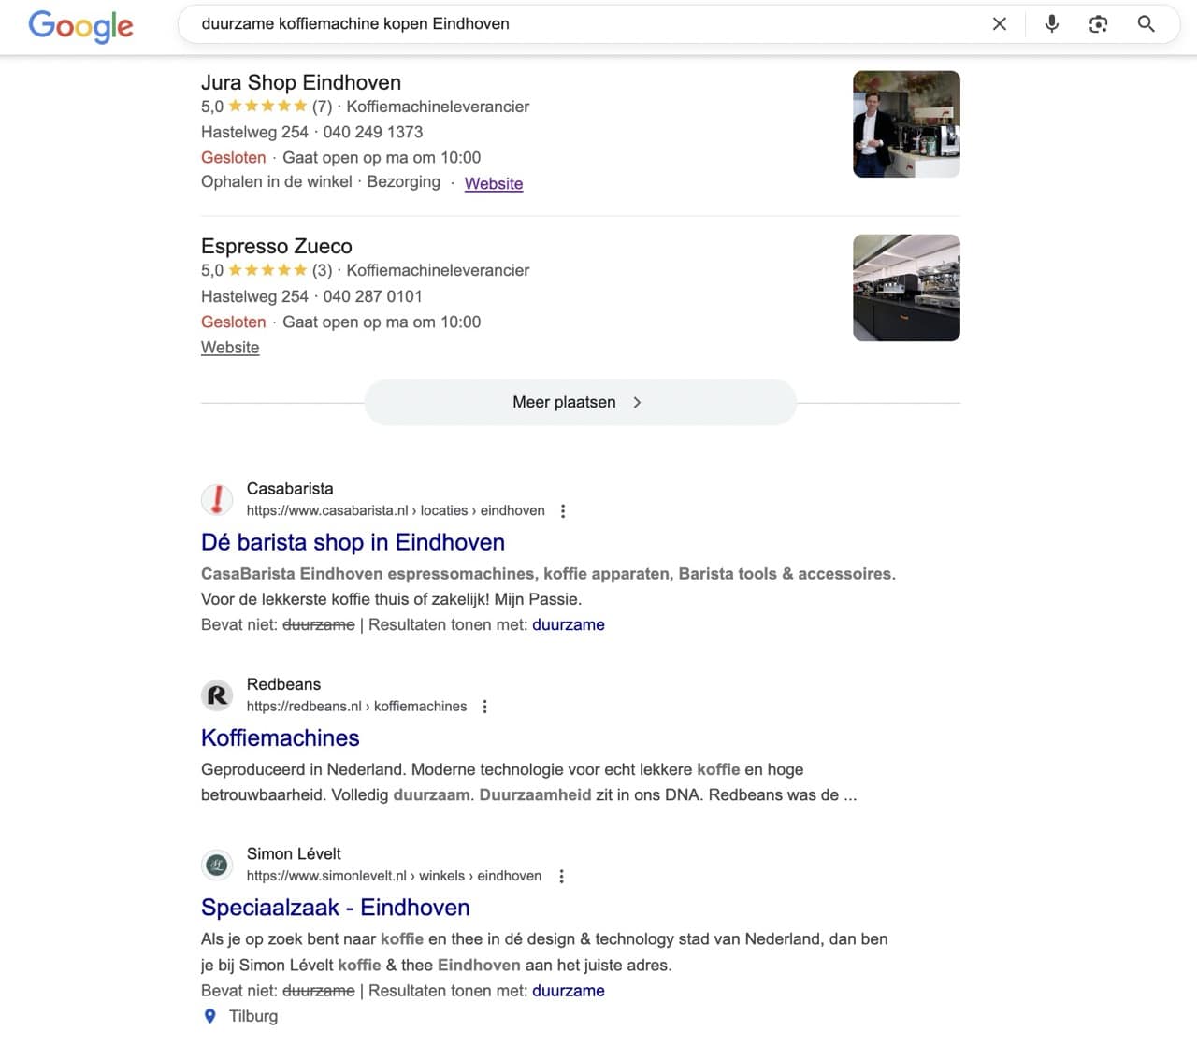Click Meer plaatsen button
Image resolution: width=1197 pixels, height=1045 pixels.
click(x=580, y=402)
